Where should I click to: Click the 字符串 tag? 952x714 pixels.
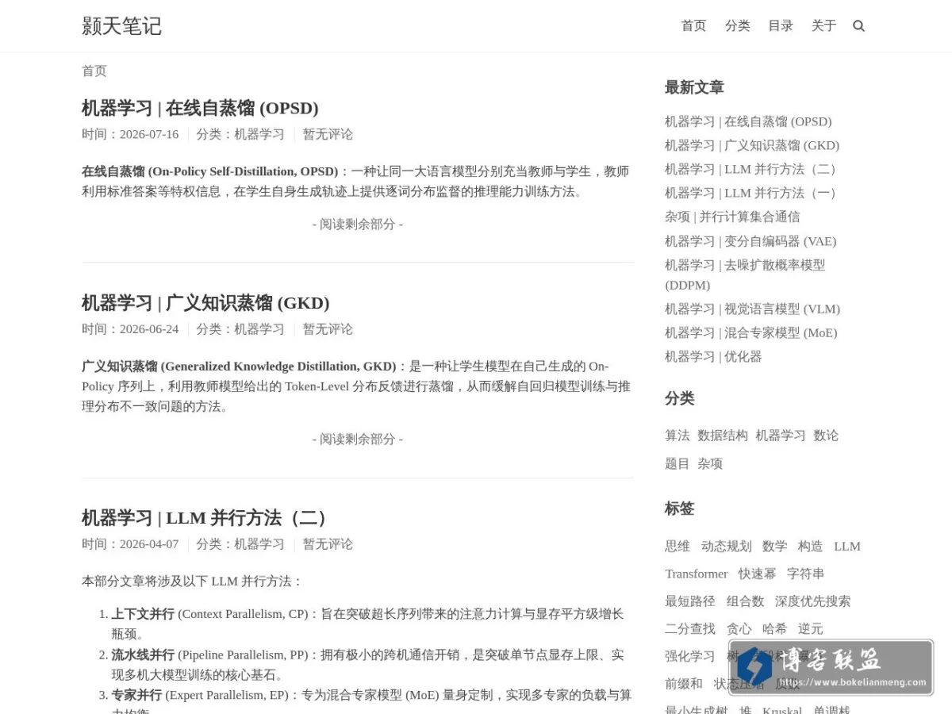(x=805, y=574)
